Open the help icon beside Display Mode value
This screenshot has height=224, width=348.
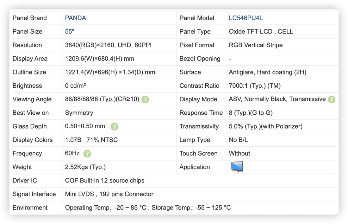click(x=332, y=99)
